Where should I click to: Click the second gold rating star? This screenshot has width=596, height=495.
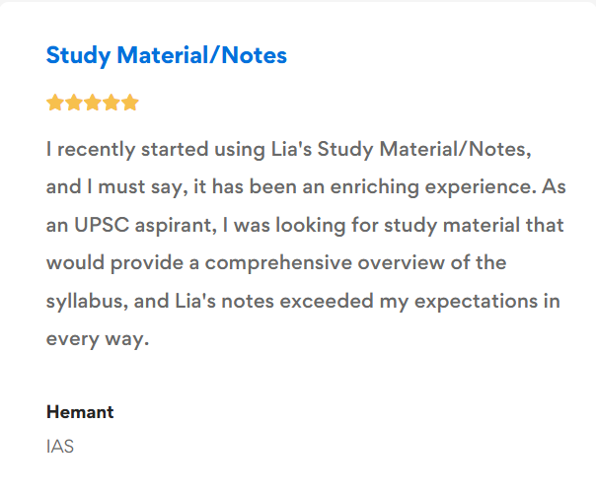[x=74, y=103]
